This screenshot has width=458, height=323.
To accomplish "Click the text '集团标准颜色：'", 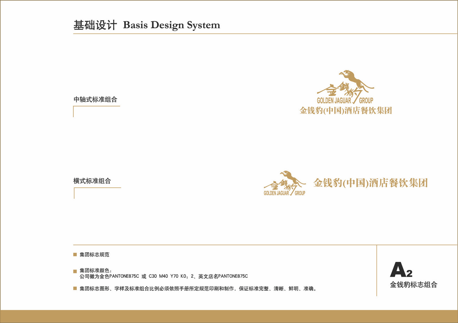I will click(96, 271).
